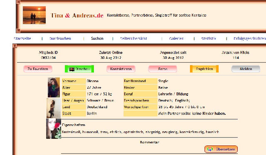Select Suchen in the navigation bar
Viewport: 266px width, 155px height.
click(x=97, y=39)
